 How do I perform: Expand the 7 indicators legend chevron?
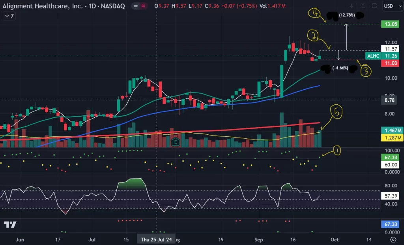[x=9, y=16]
